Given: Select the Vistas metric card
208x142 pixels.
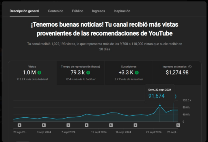Looking at the screenshot, I should (x=32, y=73).
